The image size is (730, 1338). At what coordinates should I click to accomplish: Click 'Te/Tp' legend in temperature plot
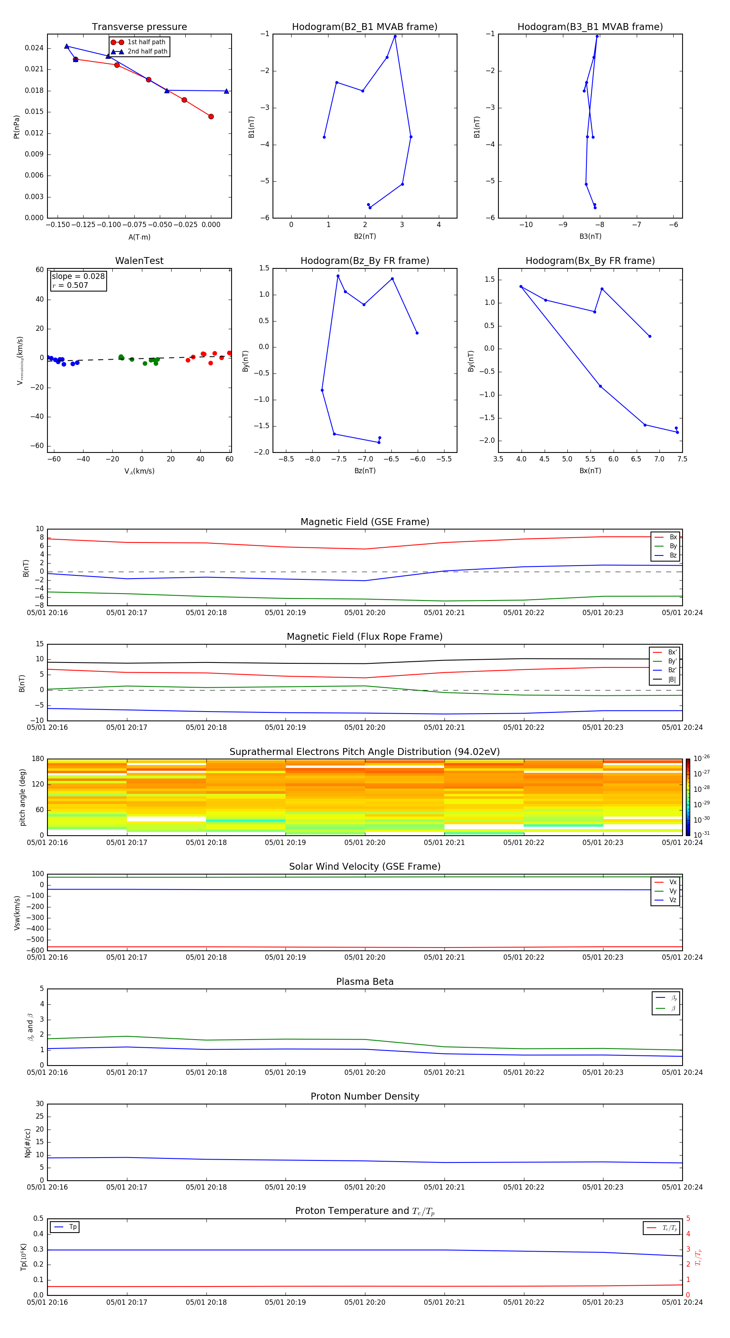(x=661, y=1228)
